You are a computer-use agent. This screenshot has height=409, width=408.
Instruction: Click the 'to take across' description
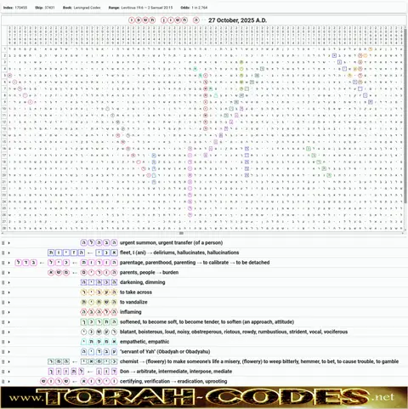pyautogui.click(x=136, y=293)
